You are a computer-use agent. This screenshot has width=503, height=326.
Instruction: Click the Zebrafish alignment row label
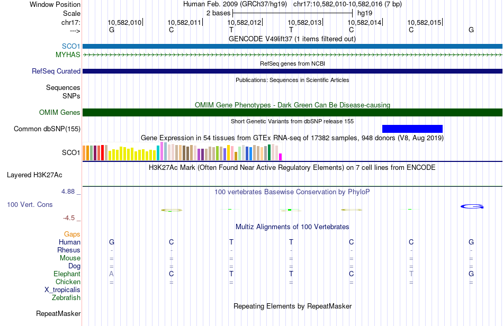[x=66, y=297]
